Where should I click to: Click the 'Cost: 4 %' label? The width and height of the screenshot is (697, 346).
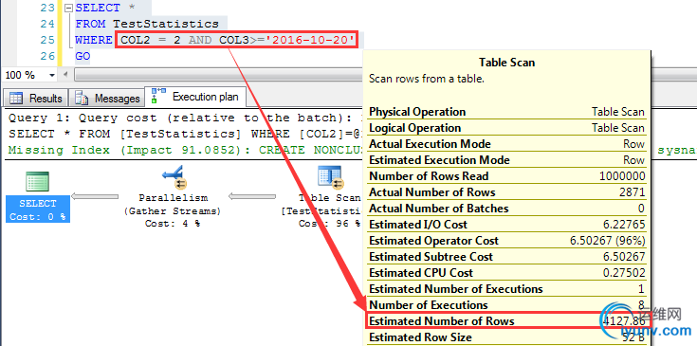click(x=173, y=224)
